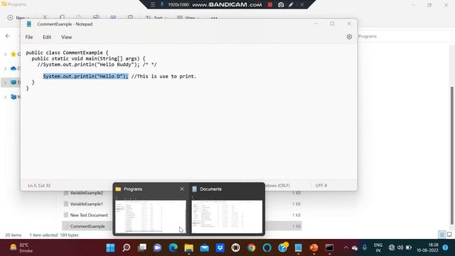Open View dropdown in File Explorer toolbar
This screenshot has height=256, width=455.
[x=188, y=18]
